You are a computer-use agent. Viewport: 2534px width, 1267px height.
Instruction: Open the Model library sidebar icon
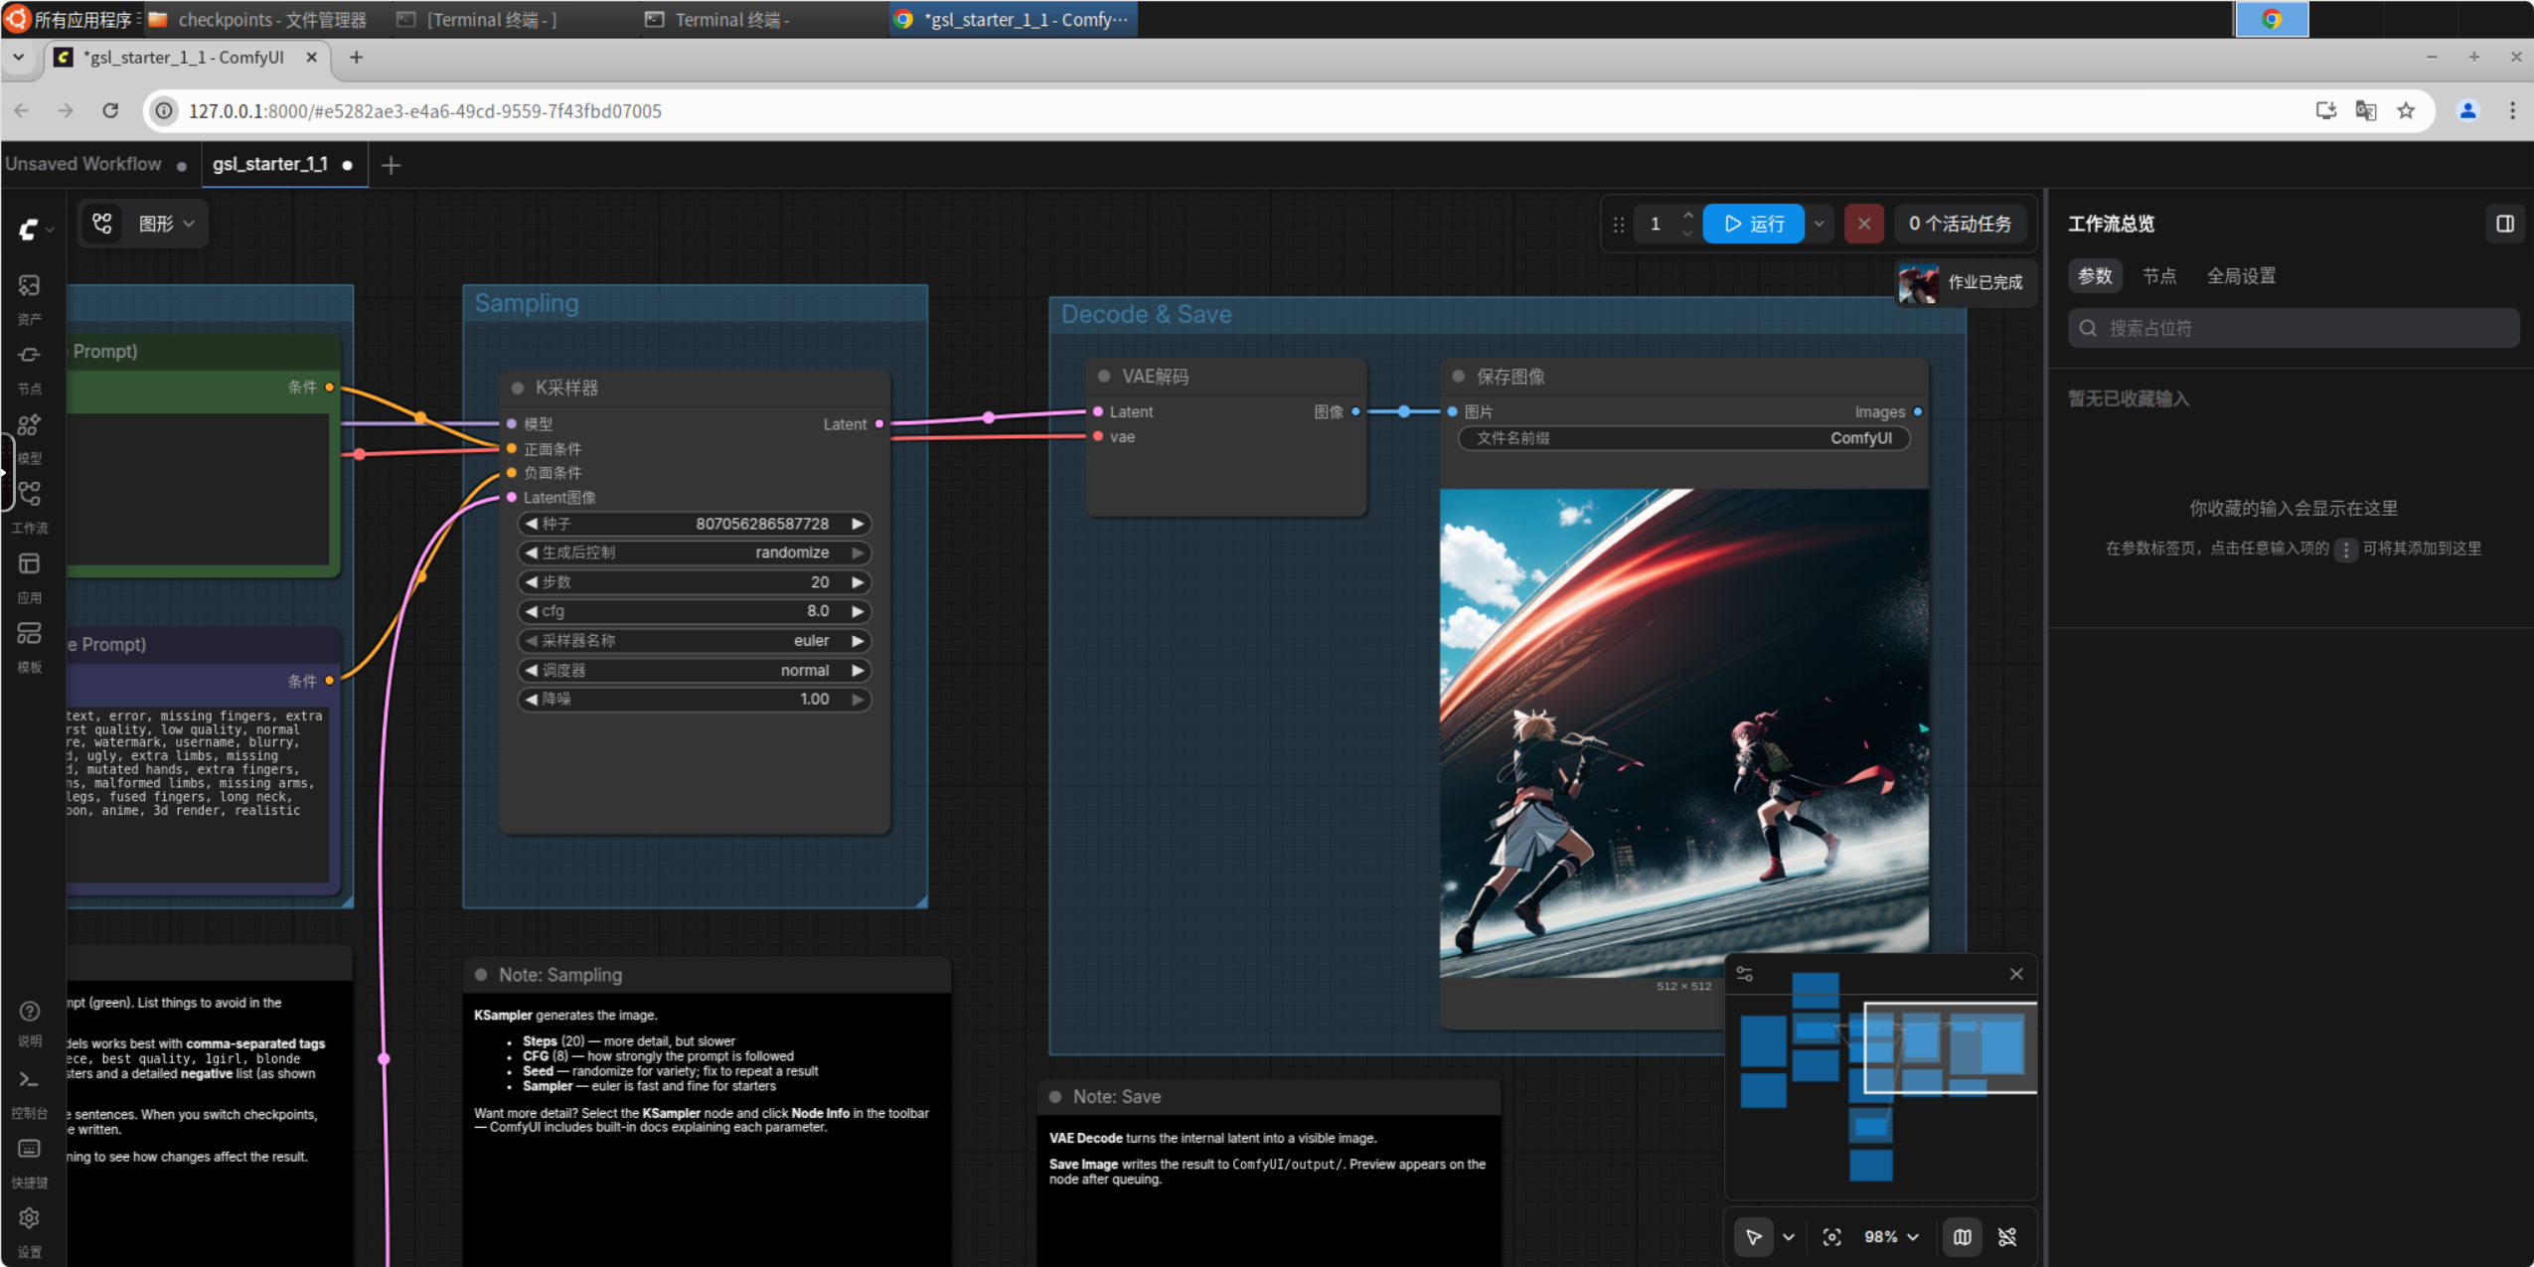(29, 437)
